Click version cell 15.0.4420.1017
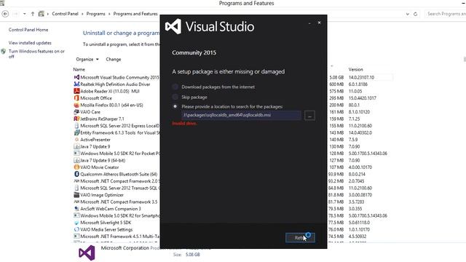466x262 pixels. coord(363,98)
